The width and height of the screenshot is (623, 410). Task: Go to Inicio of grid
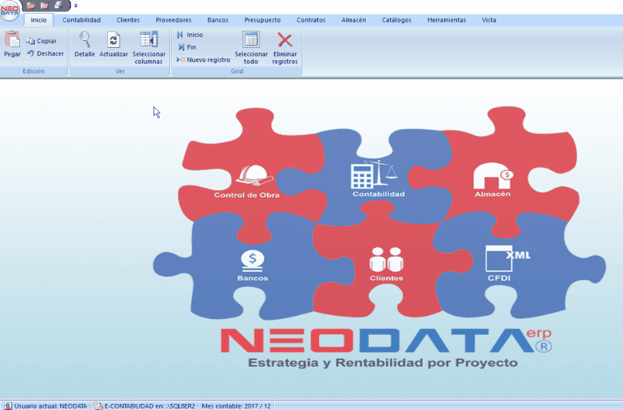[191, 35]
